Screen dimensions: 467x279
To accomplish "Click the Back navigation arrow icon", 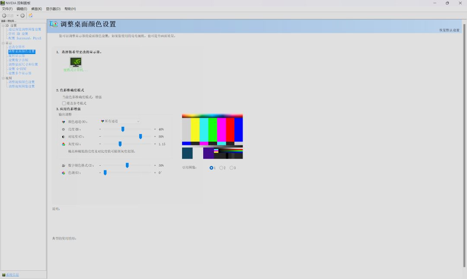I will pyautogui.click(x=4, y=16).
